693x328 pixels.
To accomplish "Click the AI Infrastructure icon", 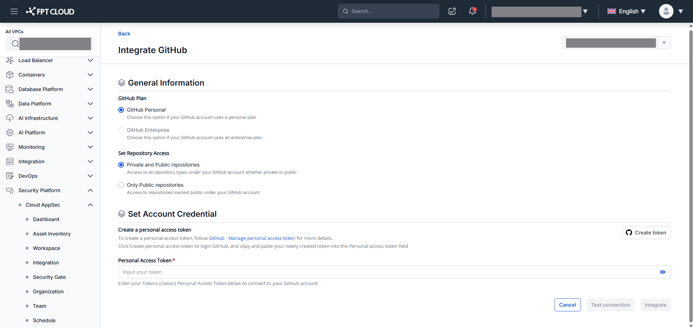I will 10,118.
